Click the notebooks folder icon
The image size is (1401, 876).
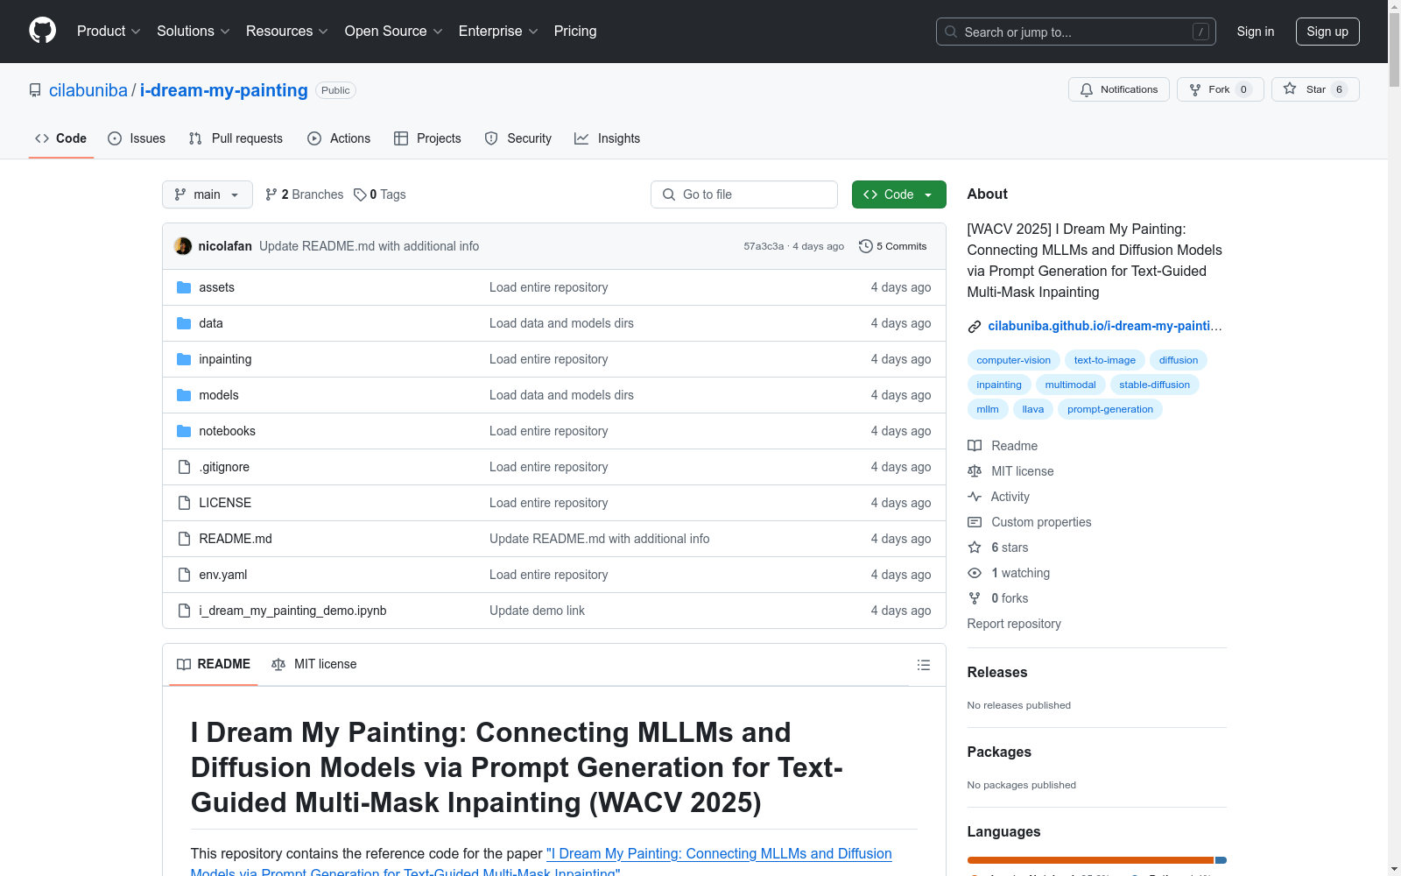(x=184, y=431)
